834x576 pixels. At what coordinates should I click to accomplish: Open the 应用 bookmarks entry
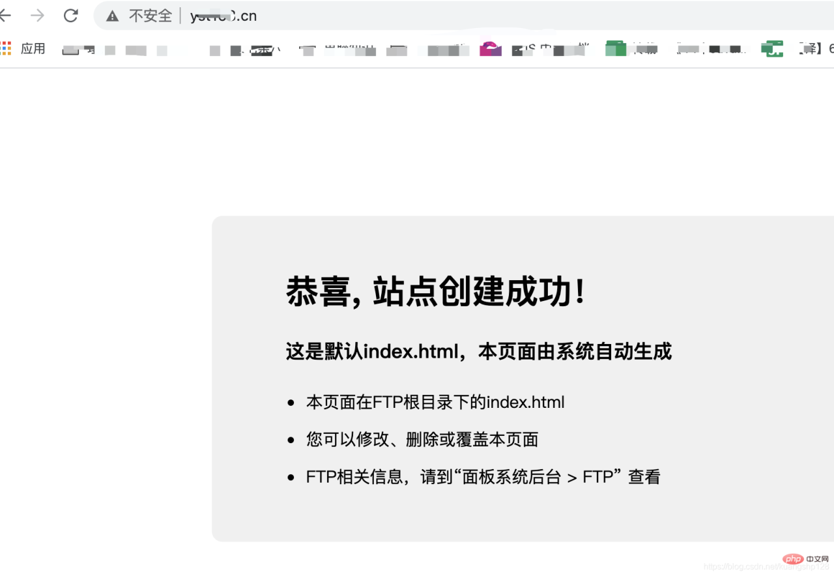coord(33,48)
